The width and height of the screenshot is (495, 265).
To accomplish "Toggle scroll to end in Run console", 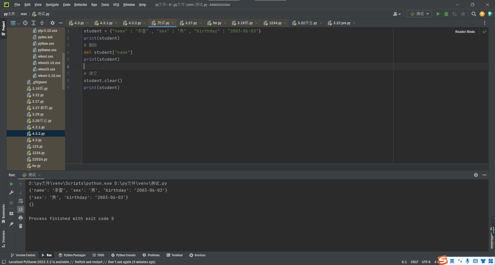I will click(x=21, y=209).
